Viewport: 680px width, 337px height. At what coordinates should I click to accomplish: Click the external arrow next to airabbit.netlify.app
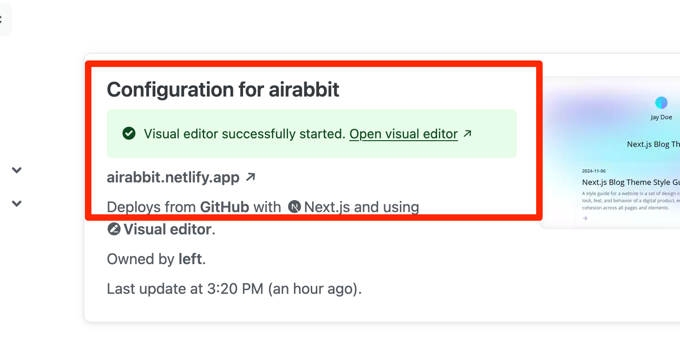[x=250, y=177]
